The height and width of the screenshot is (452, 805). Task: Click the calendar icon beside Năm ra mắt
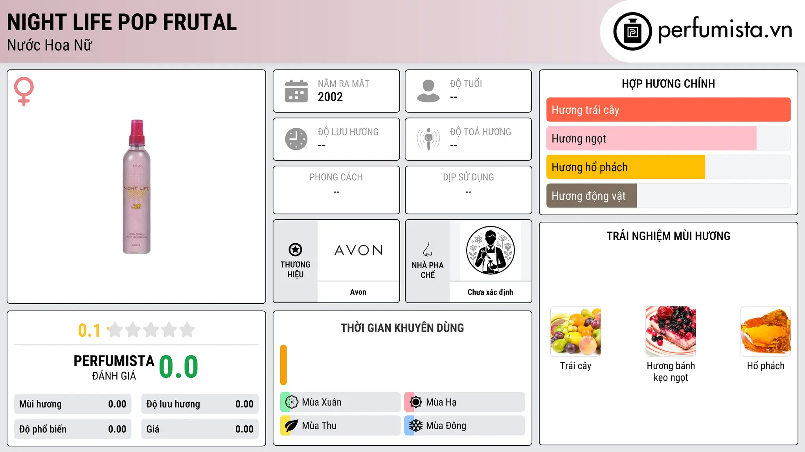point(296,91)
